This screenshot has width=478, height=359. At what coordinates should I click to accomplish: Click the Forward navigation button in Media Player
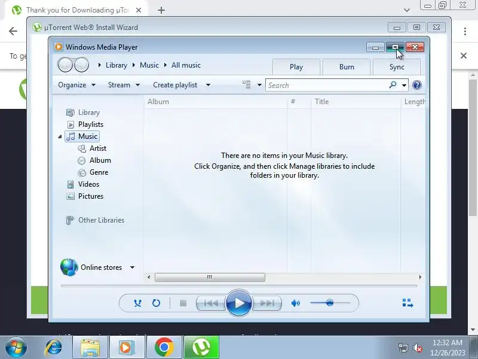pyautogui.click(x=81, y=65)
